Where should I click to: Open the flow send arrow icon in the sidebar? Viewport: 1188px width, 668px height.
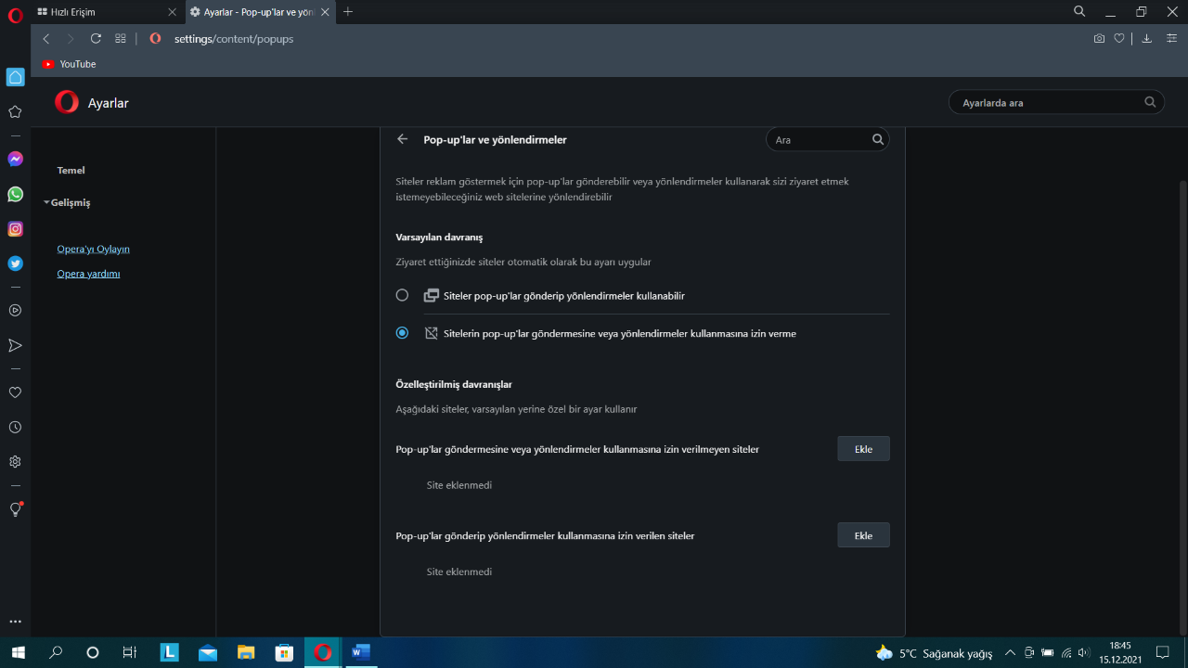(x=15, y=345)
